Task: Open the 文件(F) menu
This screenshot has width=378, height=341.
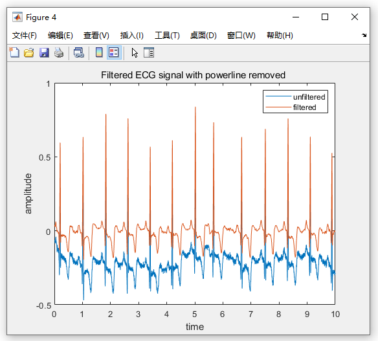Action: 25,36
